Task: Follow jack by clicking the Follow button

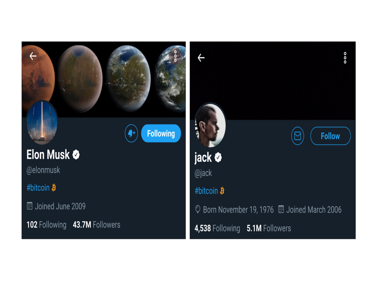Action: 330,136
